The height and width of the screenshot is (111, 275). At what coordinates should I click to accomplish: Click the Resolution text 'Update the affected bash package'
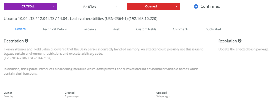pos(244,49)
